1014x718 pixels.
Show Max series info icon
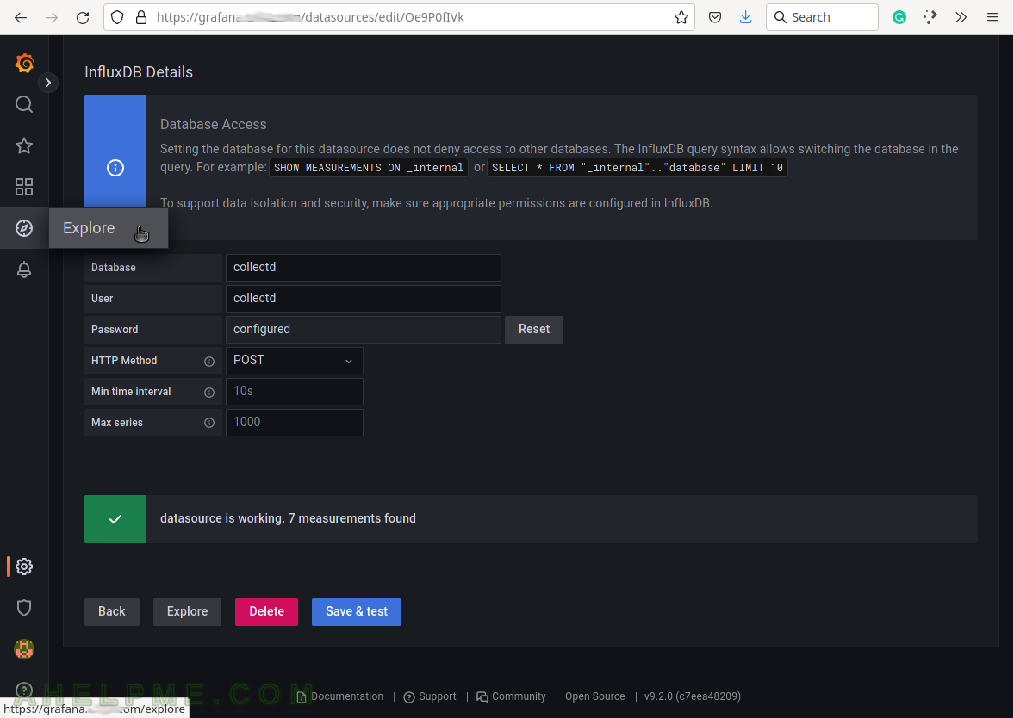point(209,423)
